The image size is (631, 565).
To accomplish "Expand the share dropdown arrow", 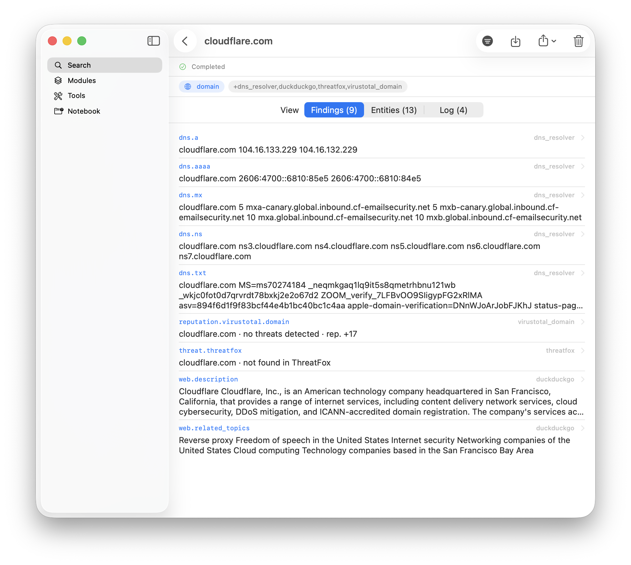I will 554,41.
